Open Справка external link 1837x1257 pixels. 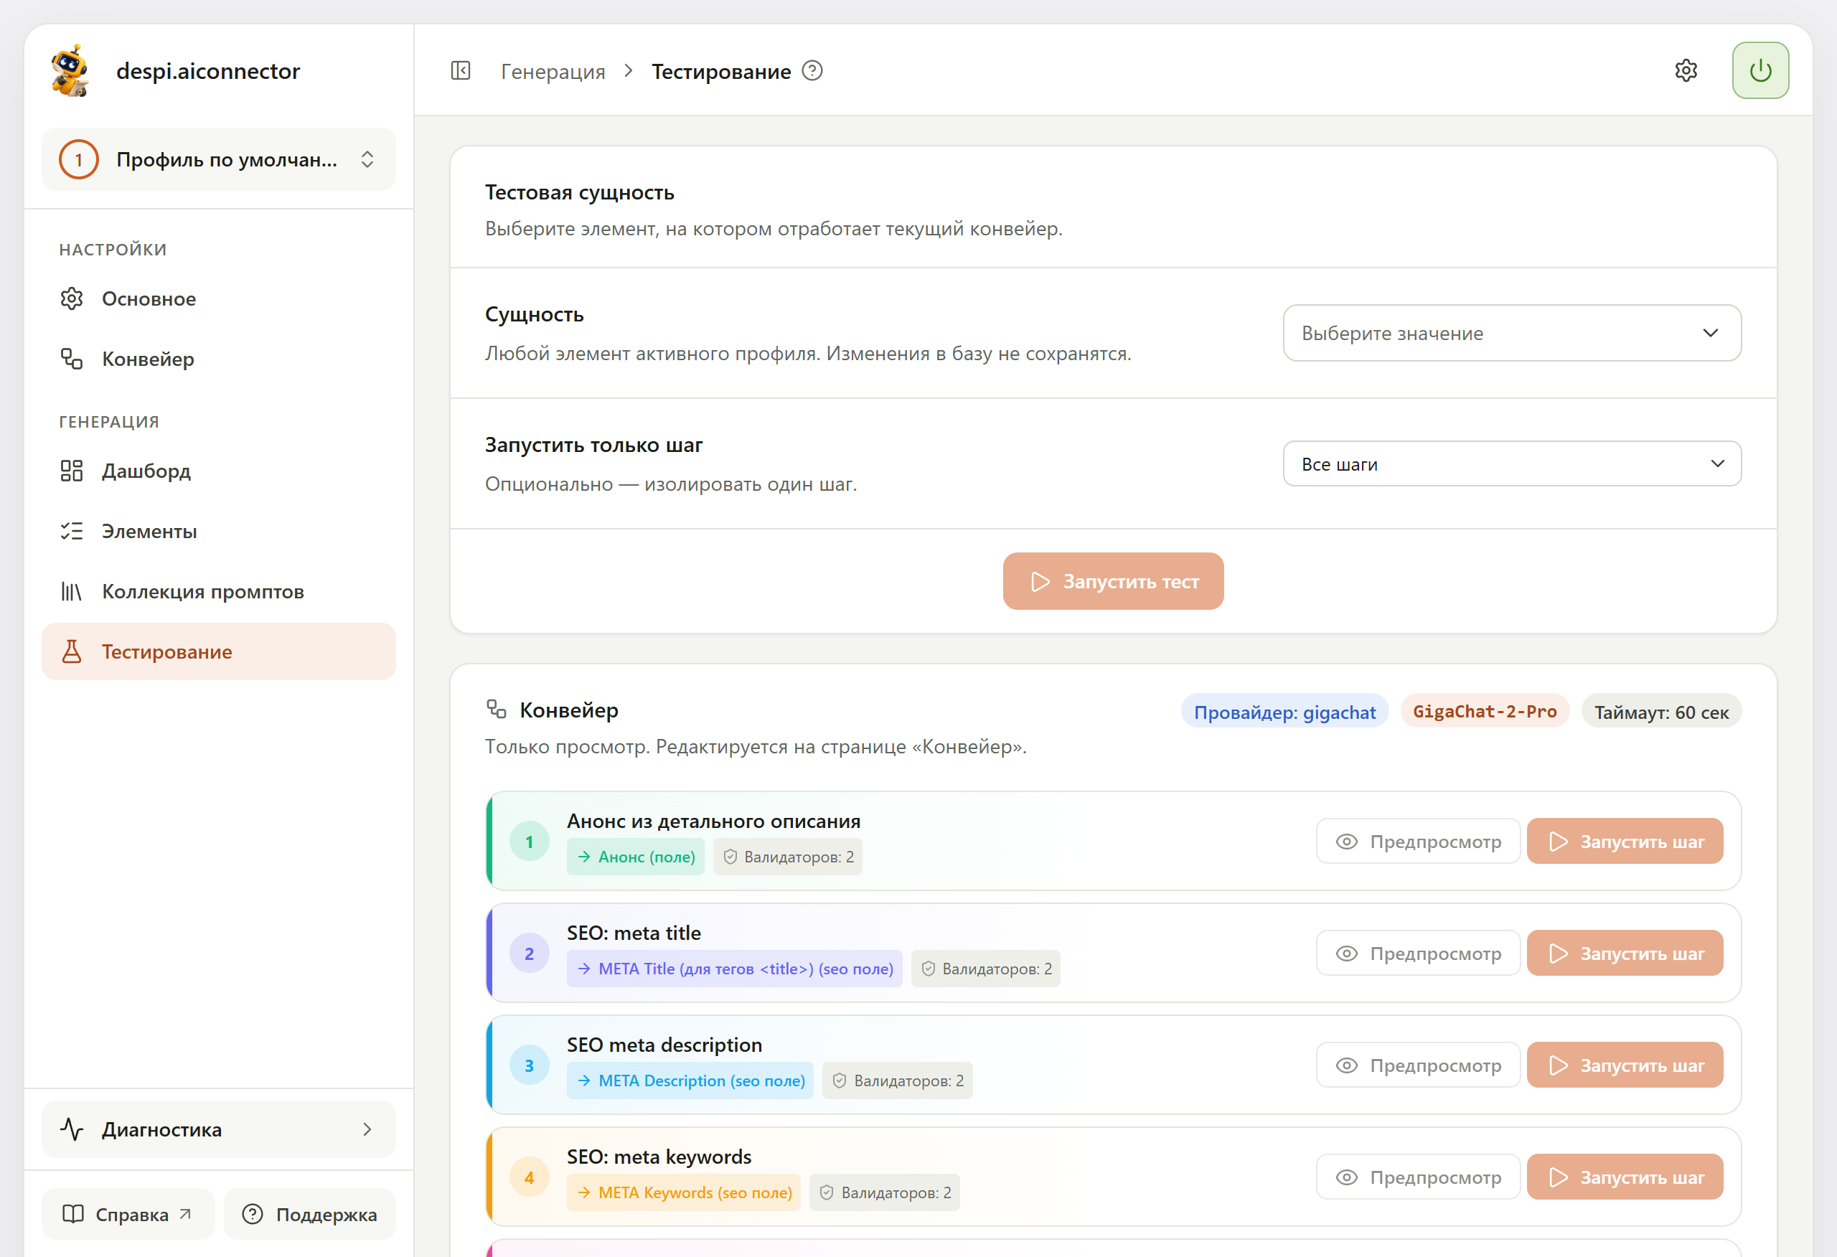(128, 1214)
